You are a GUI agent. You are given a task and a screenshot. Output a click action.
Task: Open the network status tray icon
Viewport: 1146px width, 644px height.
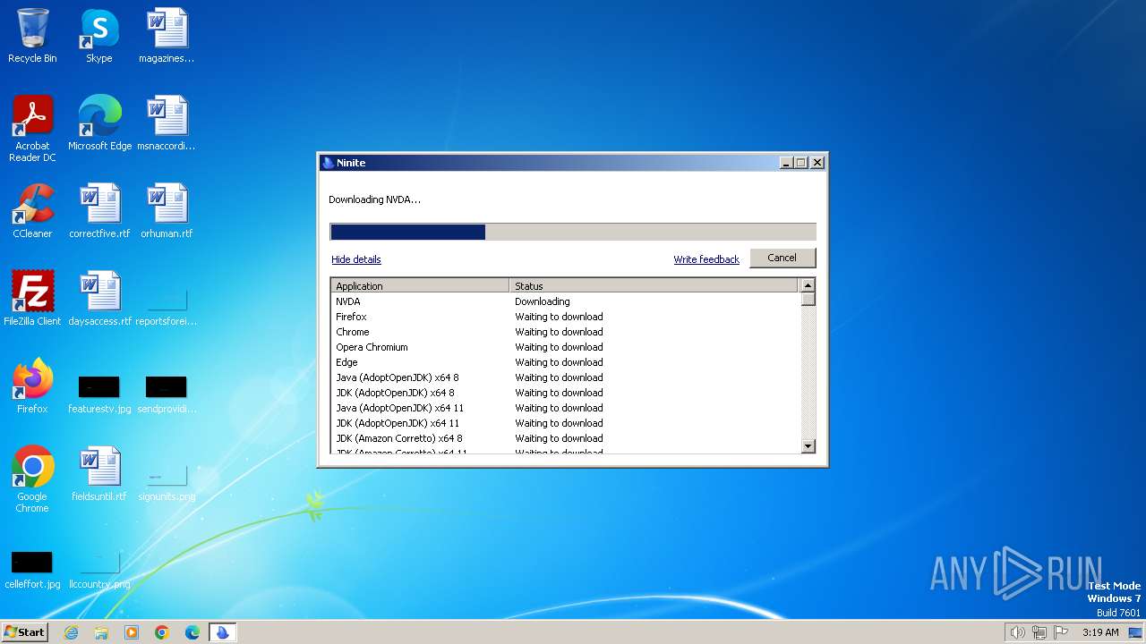1039,632
